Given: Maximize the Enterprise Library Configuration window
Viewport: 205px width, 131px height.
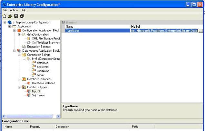Looking at the screenshot, I should 194,4.
